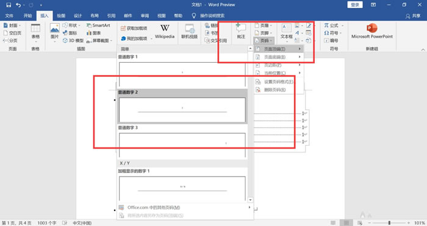Click the 101% zoom level
The height and width of the screenshot is (226, 427).
[x=420, y=223]
